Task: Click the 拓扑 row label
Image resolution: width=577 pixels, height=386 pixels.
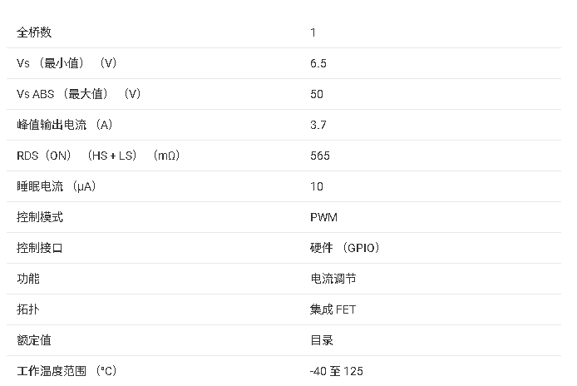Action: (x=28, y=309)
